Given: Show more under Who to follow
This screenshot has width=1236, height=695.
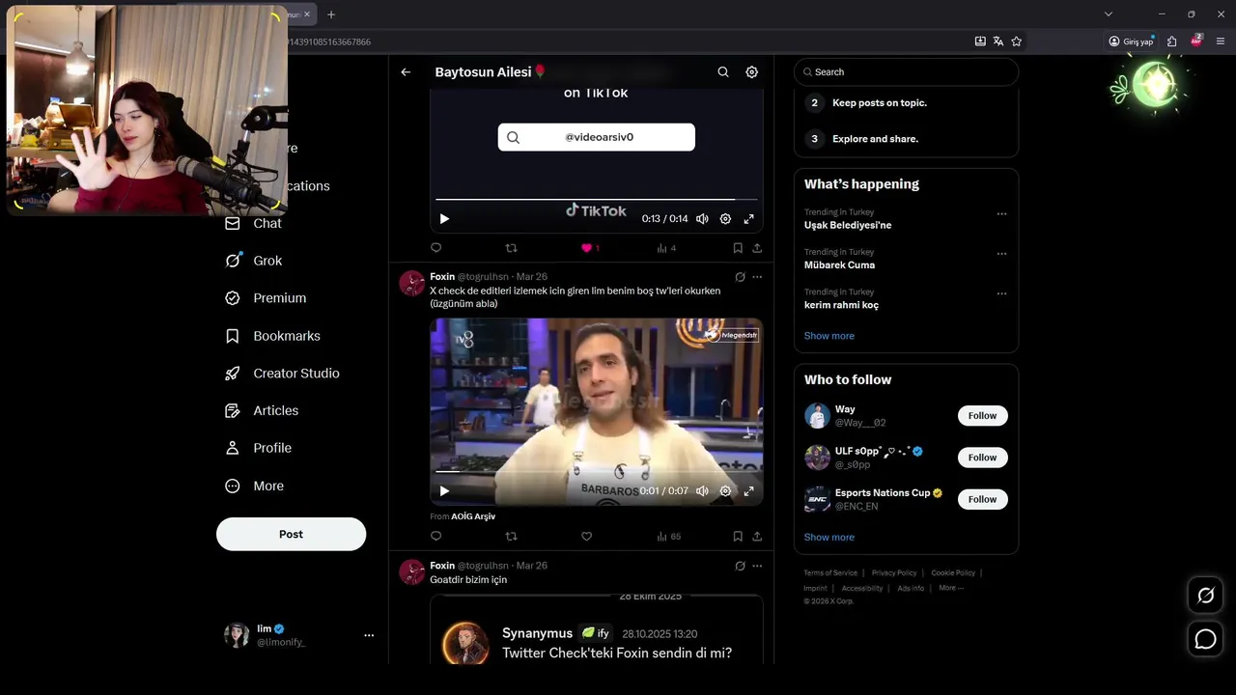Looking at the screenshot, I should 829,538.
